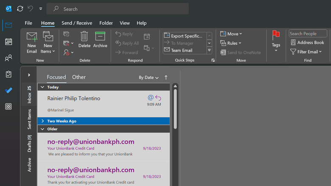Expand the folder pane chevron

[x=29, y=75]
